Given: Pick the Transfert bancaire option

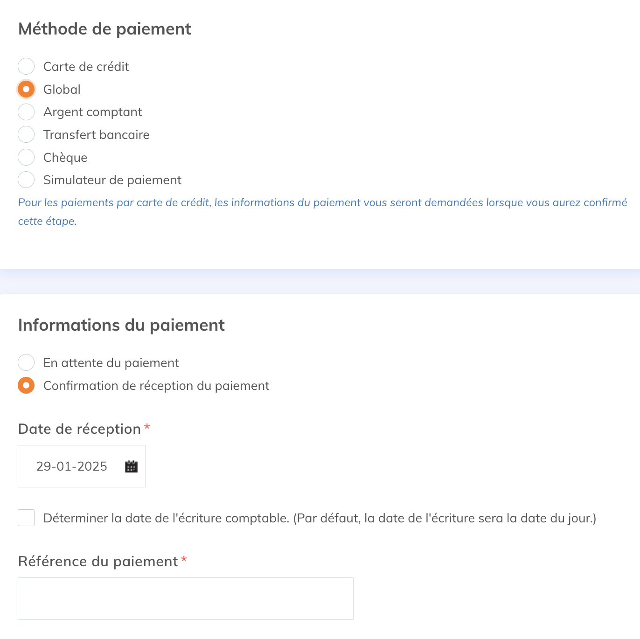Looking at the screenshot, I should (x=26, y=135).
